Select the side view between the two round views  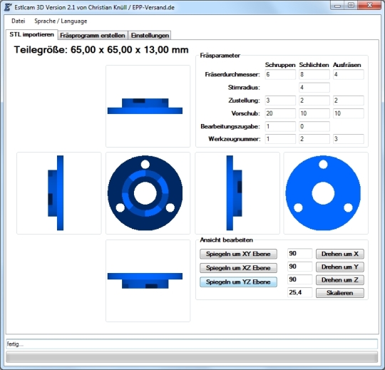pyautogui.click(x=237, y=193)
